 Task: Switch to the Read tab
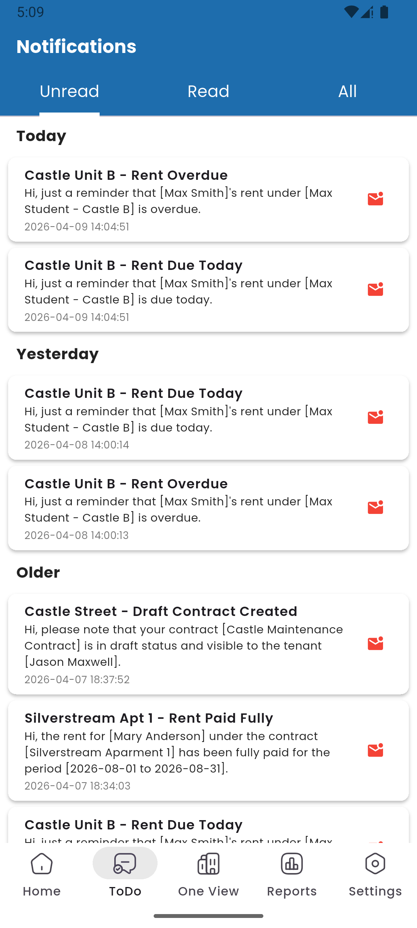(x=208, y=92)
